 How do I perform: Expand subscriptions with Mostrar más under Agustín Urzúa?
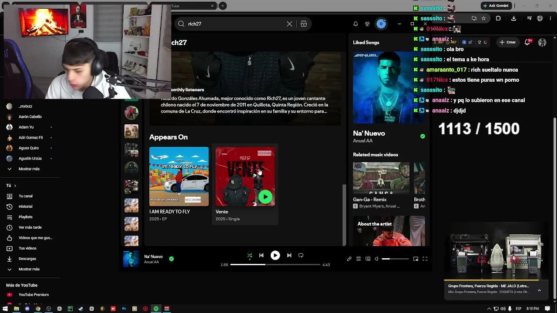pyautogui.click(x=29, y=169)
